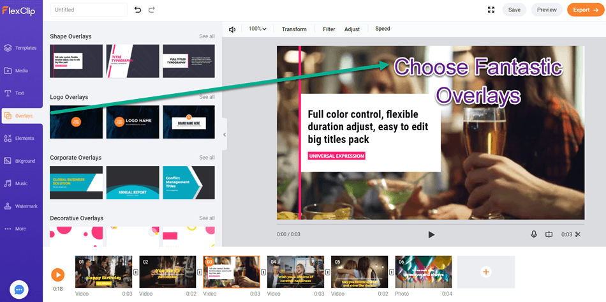The height and width of the screenshot is (302, 606).
Task: Select the Overlays sidebar tab
Action: click(x=22, y=116)
